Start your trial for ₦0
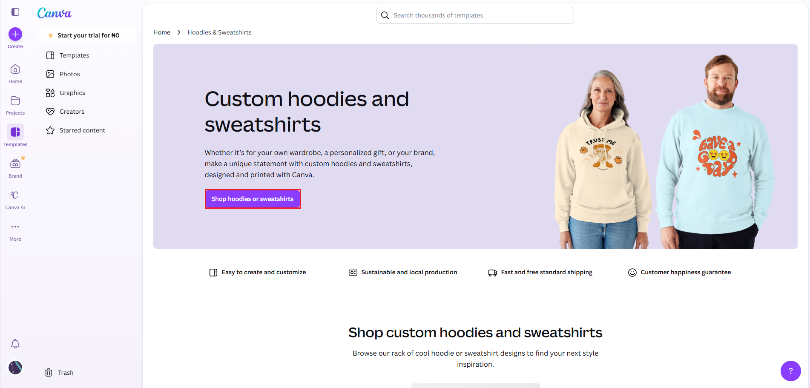Screen dimensions: 810x388 (88, 35)
